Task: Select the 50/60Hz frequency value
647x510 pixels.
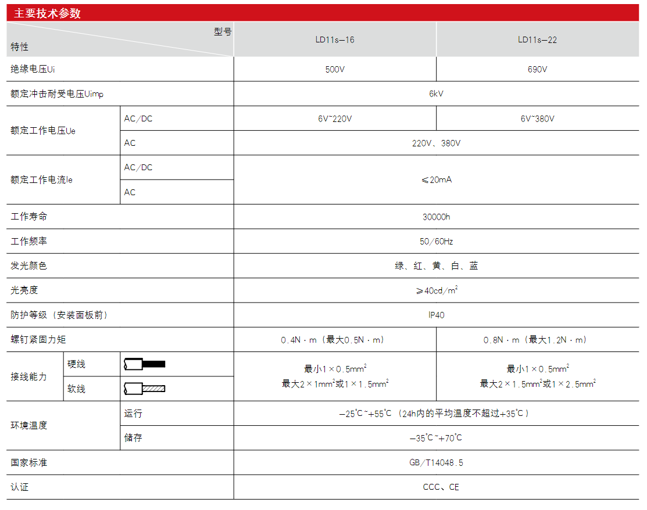Action: coord(436,241)
